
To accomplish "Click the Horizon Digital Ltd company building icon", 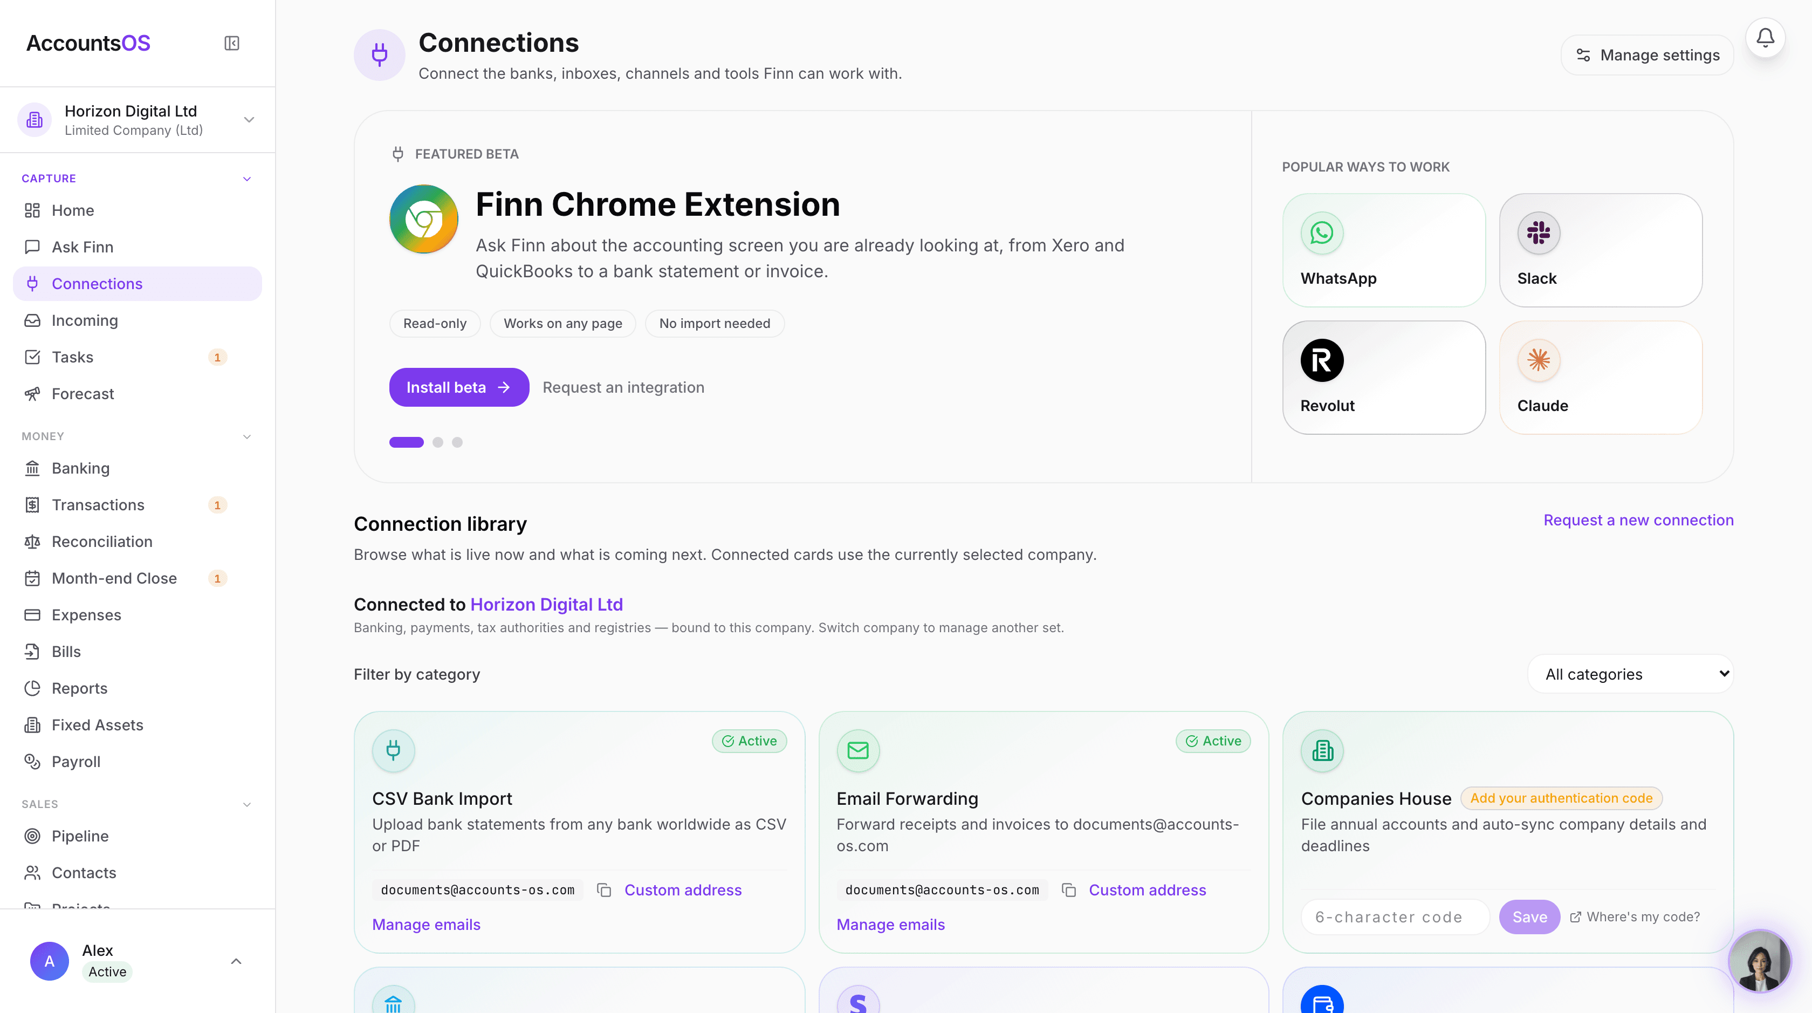I will coord(35,120).
